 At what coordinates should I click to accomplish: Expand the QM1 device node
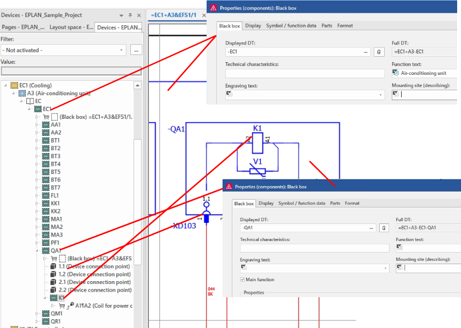click(x=37, y=314)
